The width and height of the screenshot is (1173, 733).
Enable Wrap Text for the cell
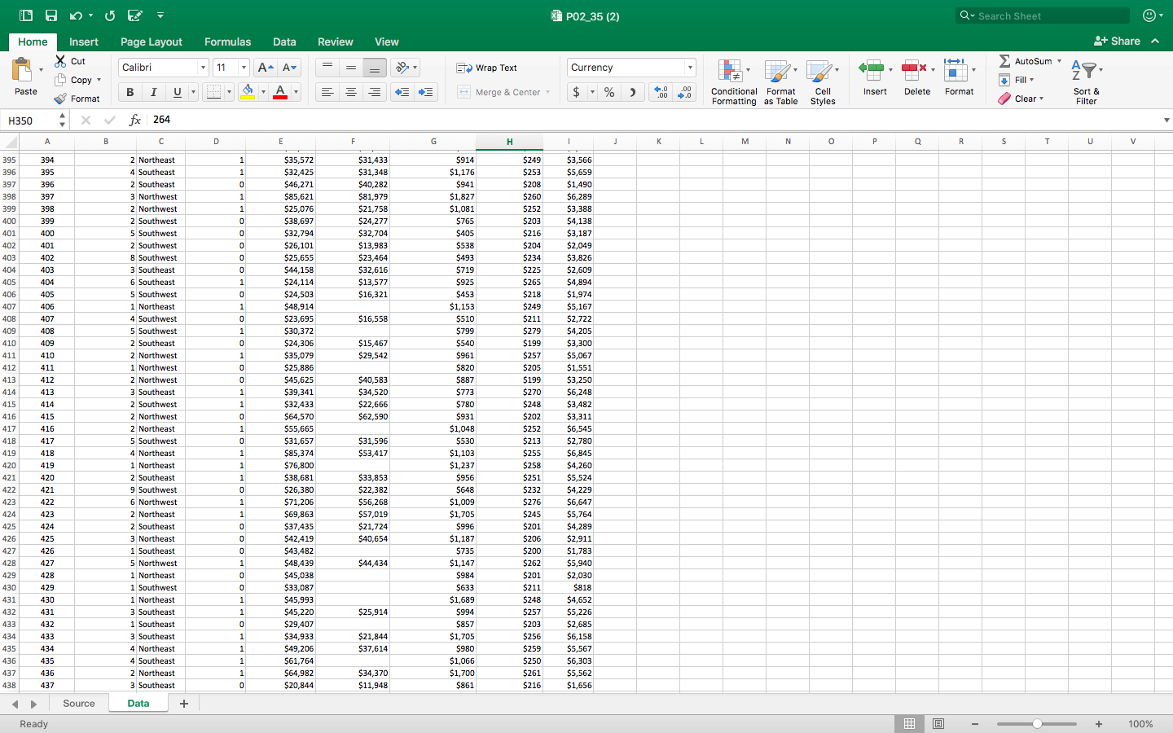pyautogui.click(x=487, y=68)
